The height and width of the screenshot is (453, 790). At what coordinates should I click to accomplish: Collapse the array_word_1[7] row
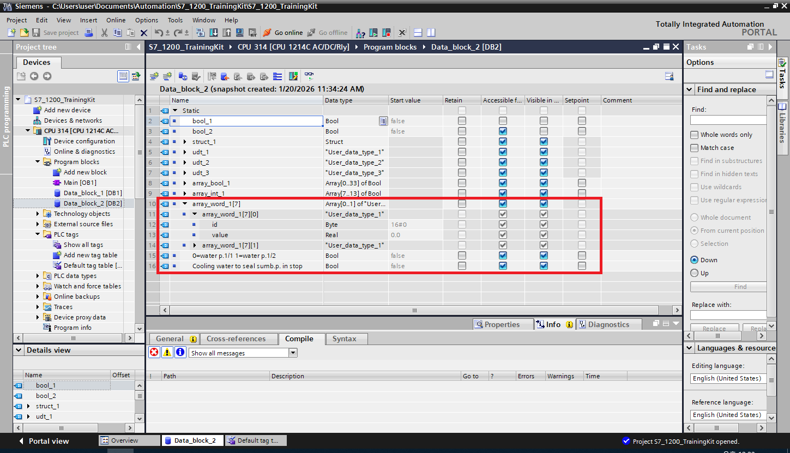tap(185, 204)
